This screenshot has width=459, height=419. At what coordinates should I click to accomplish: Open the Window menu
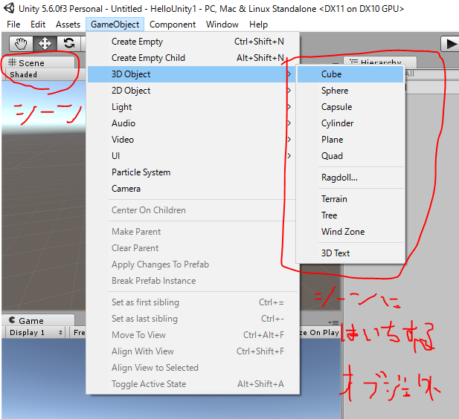(x=222, y=25)
